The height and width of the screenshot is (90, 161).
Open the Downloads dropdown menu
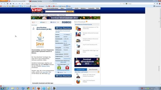pos(69,8)
